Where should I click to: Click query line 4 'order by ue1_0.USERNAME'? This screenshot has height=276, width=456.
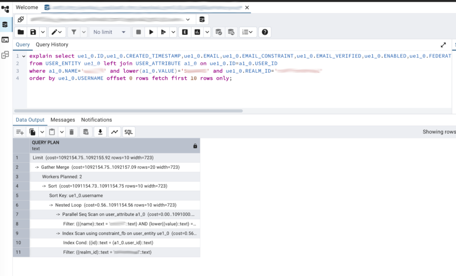[x=130, y=78]
